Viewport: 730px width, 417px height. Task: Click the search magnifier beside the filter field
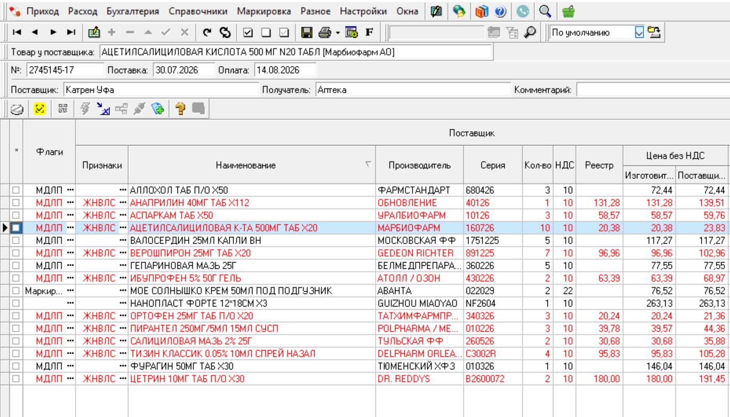[530, 32]
